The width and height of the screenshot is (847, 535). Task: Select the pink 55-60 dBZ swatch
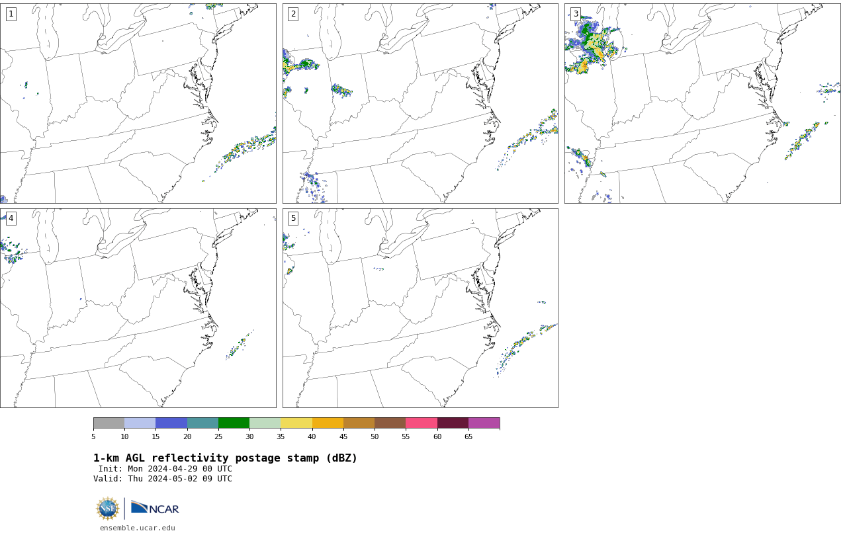point(422,423)
